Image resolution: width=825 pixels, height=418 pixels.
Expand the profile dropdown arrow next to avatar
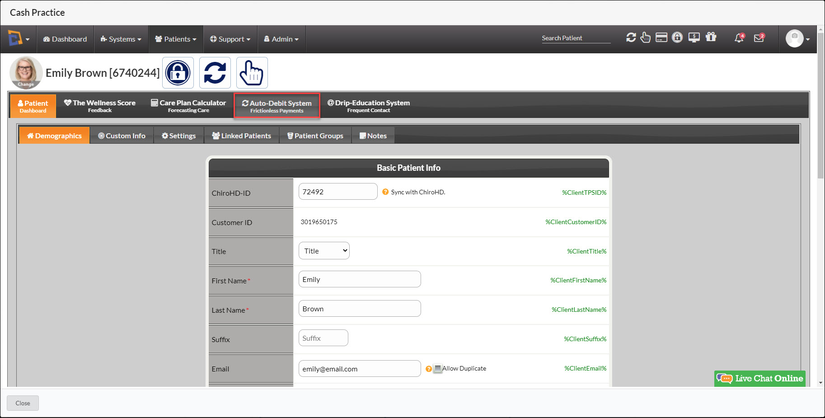coord(808,39)
